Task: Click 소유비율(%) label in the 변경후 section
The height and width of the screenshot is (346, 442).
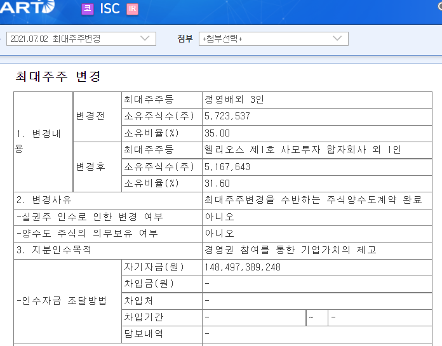Action: pyautogui.click(x=151, y=183)
